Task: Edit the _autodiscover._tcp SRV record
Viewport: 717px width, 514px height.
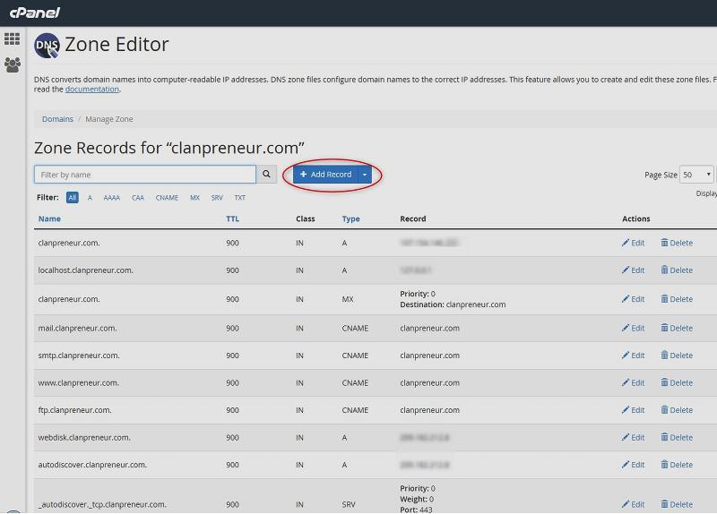Action: 633,504
